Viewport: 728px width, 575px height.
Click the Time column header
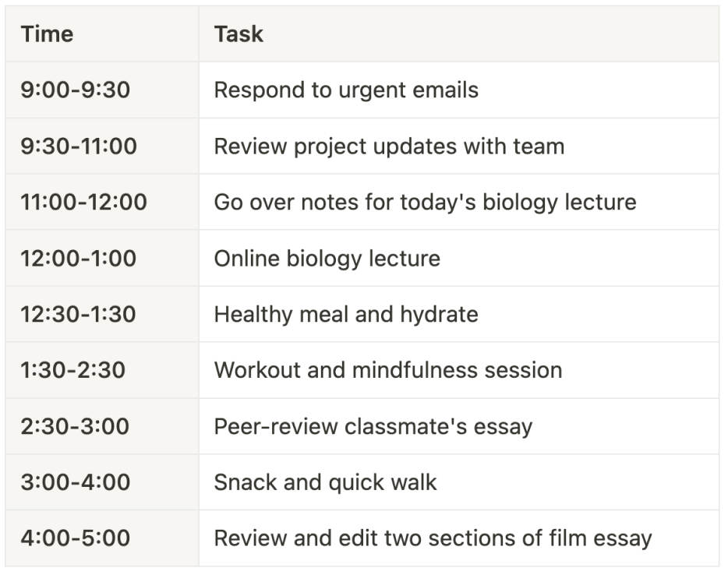coord(47,34)
